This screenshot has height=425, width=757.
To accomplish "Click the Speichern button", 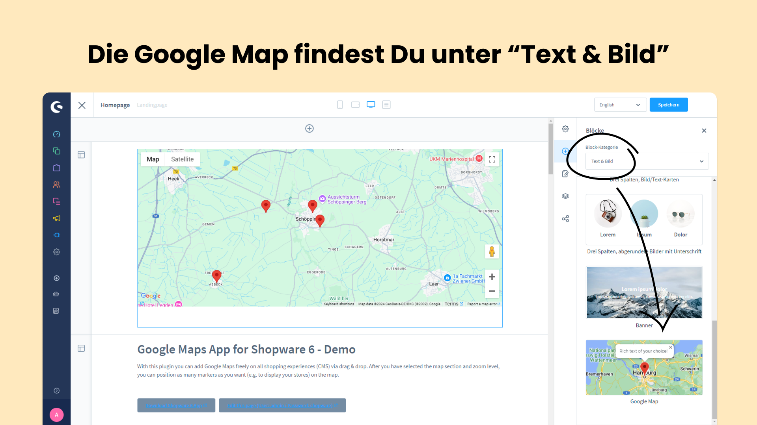I will [x=668, y=105].
